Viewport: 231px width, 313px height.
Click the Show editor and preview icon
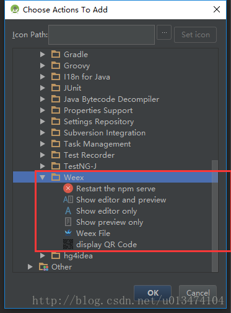pyautogui.click(x=68, y=199)
